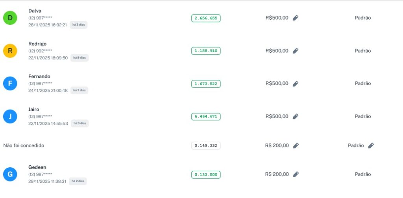403x198 pixels.
Task: Edit Rodrigo's R$500,00 value with pencil icon
Action: click(x=296, y=51)
